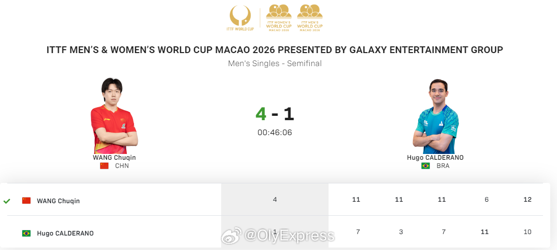The width and height of the screenshot is (557, 250).
Task: Select WANG Chuqin in the score table row
Action: click(58, 201)
